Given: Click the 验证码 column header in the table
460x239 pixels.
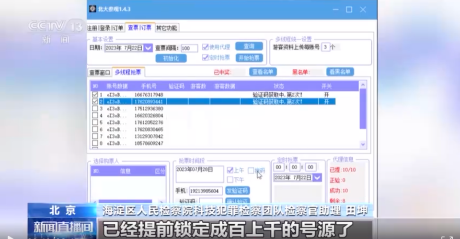Looking at the screenshot, I should 176,86.
